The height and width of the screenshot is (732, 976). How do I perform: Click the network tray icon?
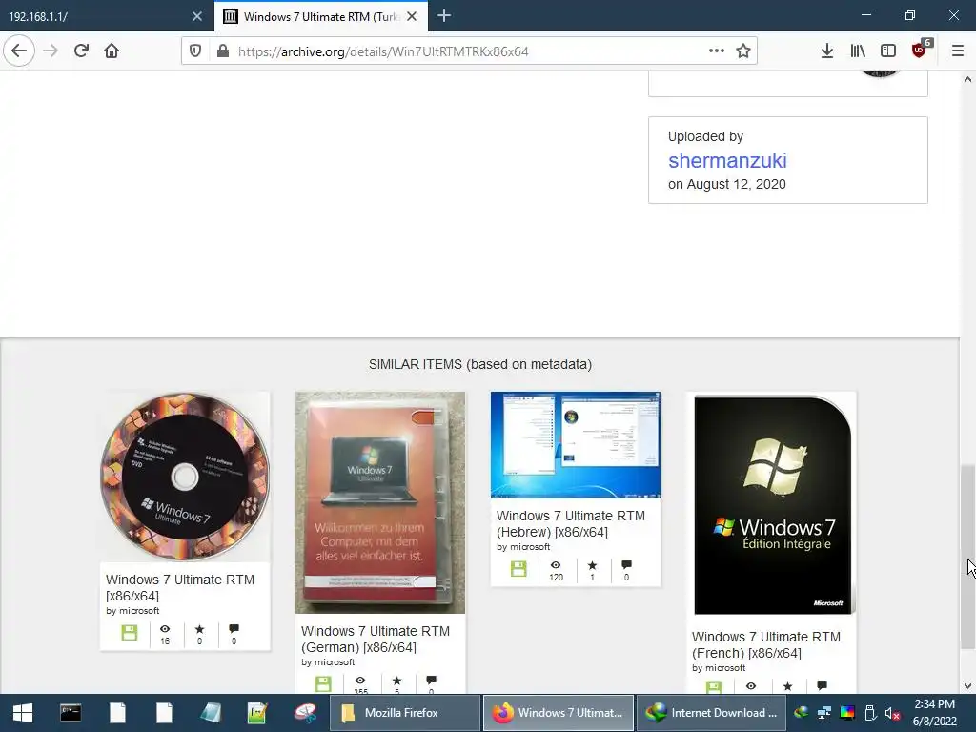click(824, 713)
